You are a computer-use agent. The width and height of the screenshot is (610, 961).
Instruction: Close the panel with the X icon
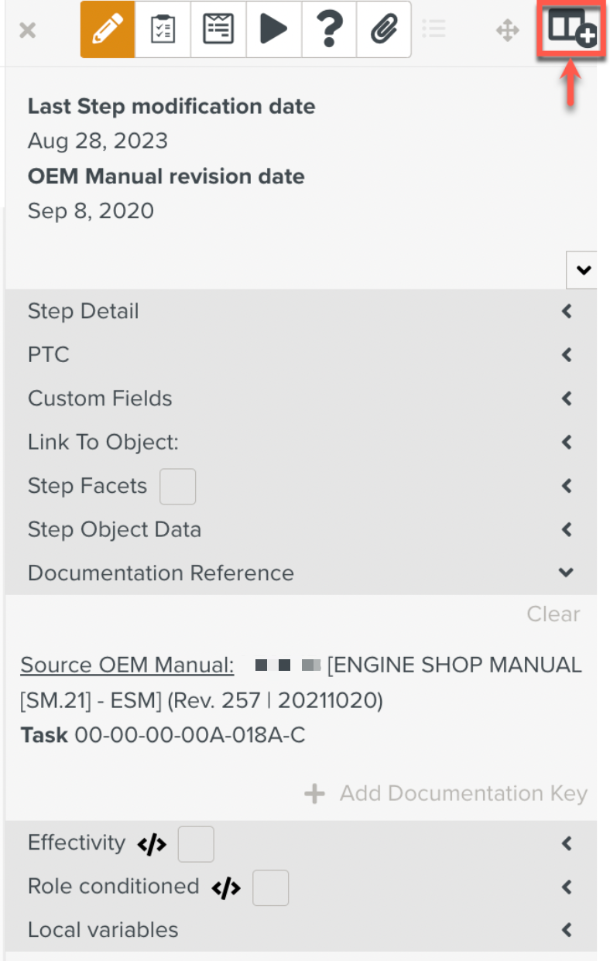tap(27, 31)
